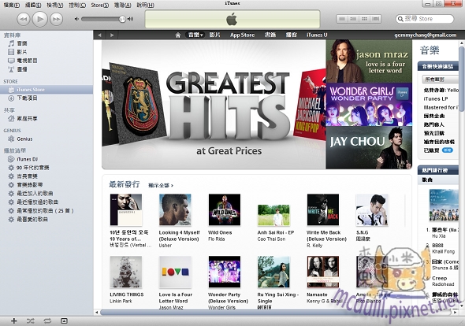Adjust the volume slider knob

tap(122, 19)
